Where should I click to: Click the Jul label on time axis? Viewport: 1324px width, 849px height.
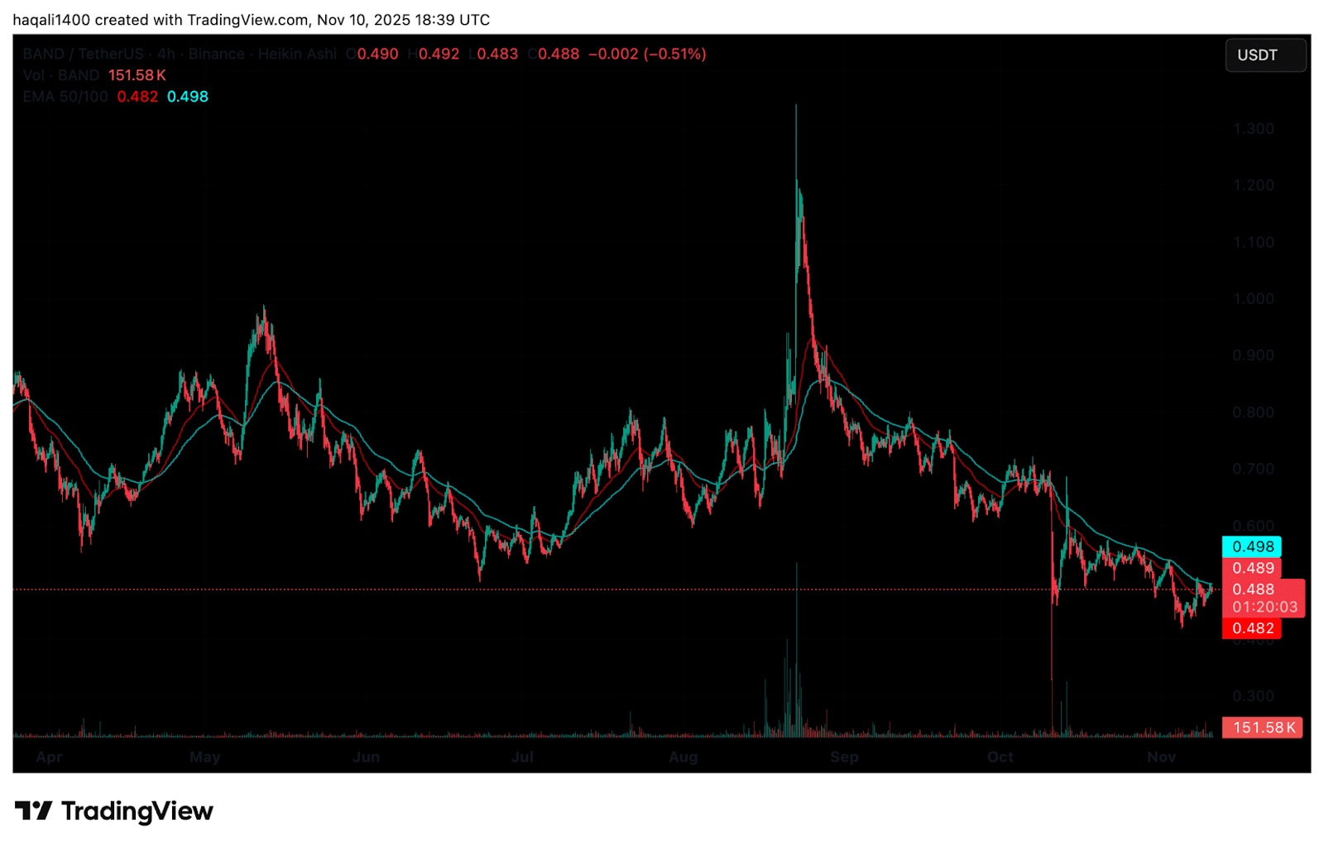pyautogui.click(x=522, y=757)
